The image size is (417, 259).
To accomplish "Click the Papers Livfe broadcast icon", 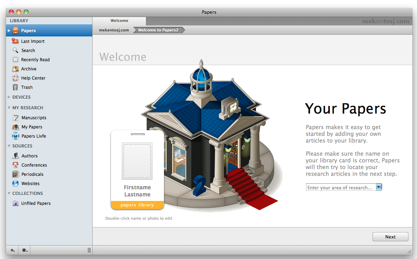I will click(x=16, y=136).
